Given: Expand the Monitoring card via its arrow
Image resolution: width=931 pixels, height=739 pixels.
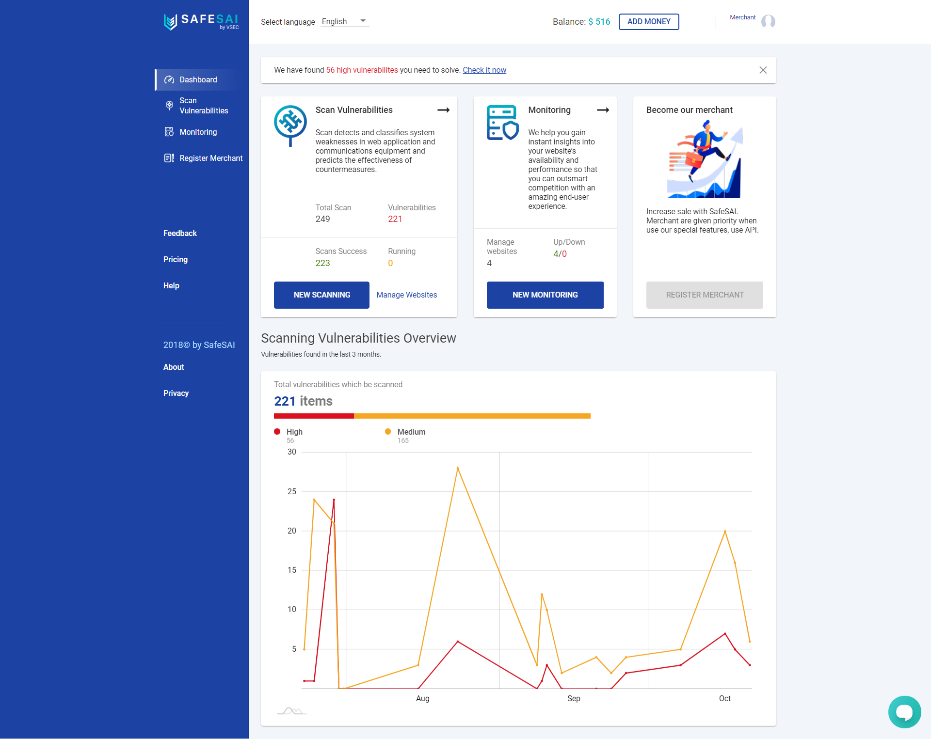Looking at the screenshot, I should click(604, 110).
